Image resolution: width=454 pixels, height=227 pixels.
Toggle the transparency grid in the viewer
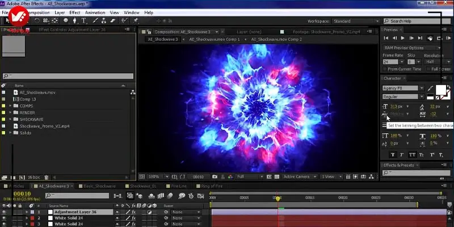[x=276, y=176]
